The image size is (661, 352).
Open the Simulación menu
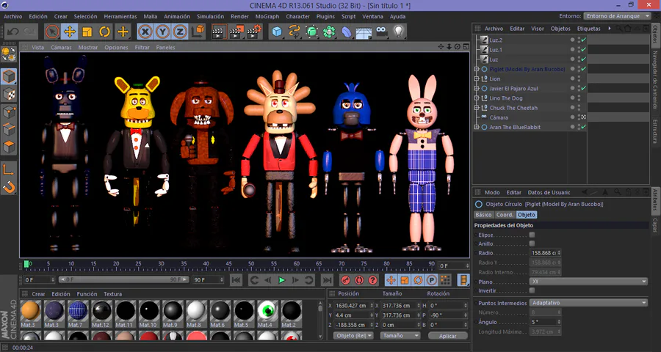[x=210, y=16]
